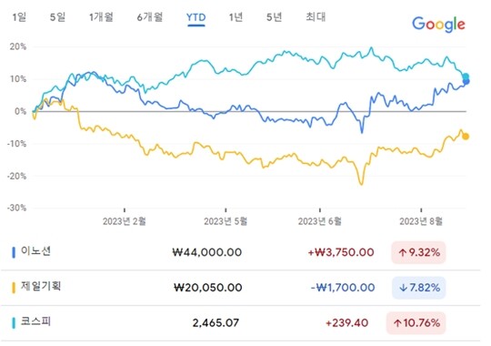This screenshot has width=491, height=346.
Task: Open the 이노션 stock row
Action: [x=240, y=252]
